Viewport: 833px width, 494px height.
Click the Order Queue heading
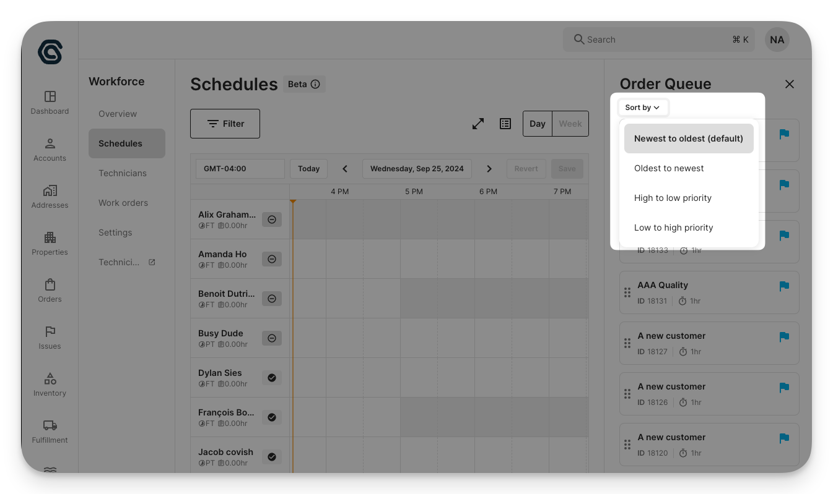[665, 84]
